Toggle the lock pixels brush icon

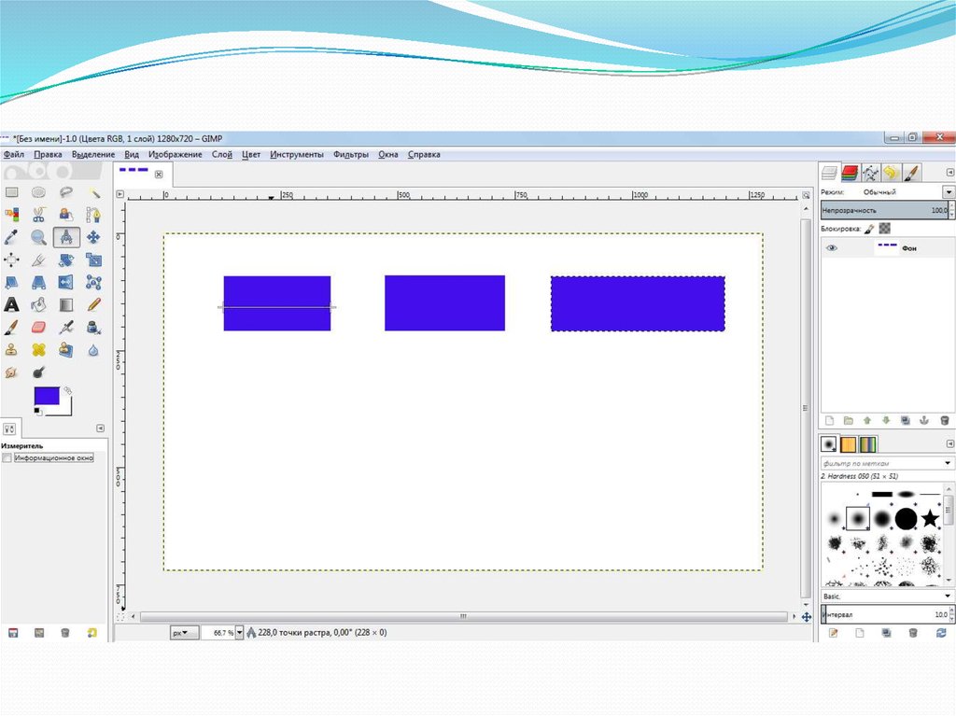point(869,228)
